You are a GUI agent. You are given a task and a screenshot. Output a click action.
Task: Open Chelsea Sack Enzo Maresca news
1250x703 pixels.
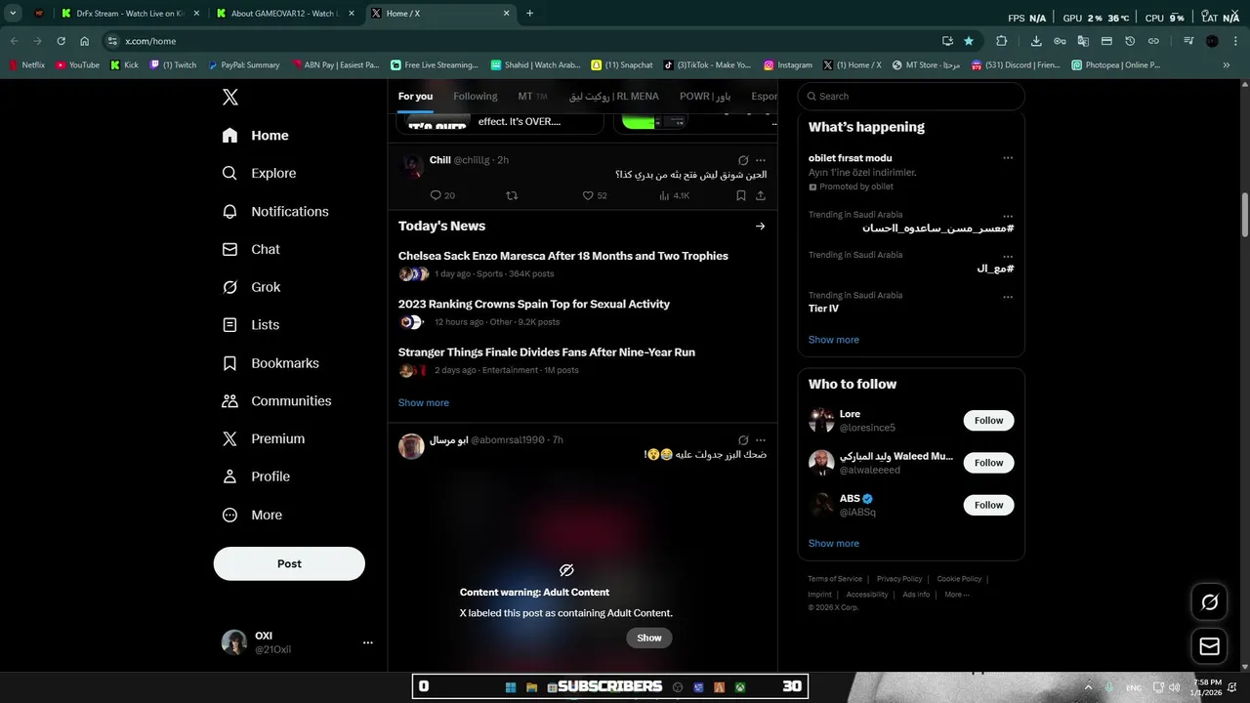tap(563, 256)
